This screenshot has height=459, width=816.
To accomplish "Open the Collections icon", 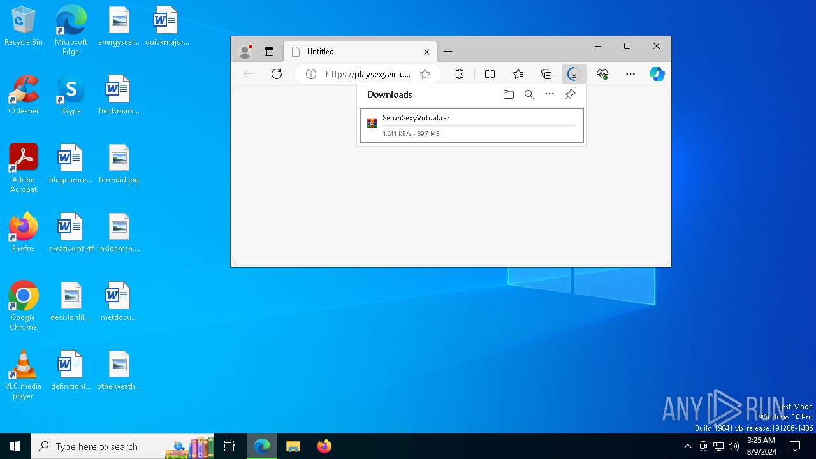I will click(546, 74).
